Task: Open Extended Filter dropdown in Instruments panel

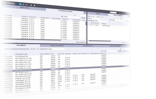Action: (57, 49)
